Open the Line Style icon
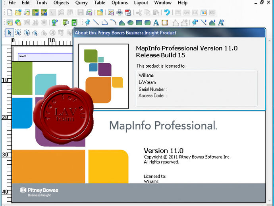The width and height of the screenshot is (274, 206). click(x=204, y=23)
